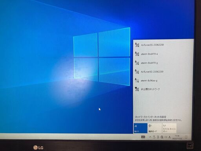
Task: Click the network globe icon in system tray
Action: click(x=162, y=137)
